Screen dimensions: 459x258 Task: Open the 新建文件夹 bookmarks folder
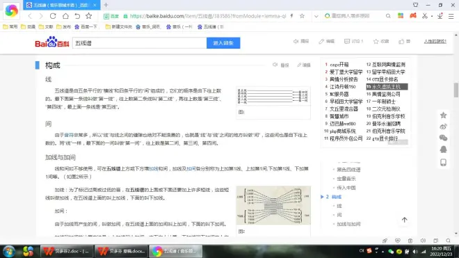[118, 26]
